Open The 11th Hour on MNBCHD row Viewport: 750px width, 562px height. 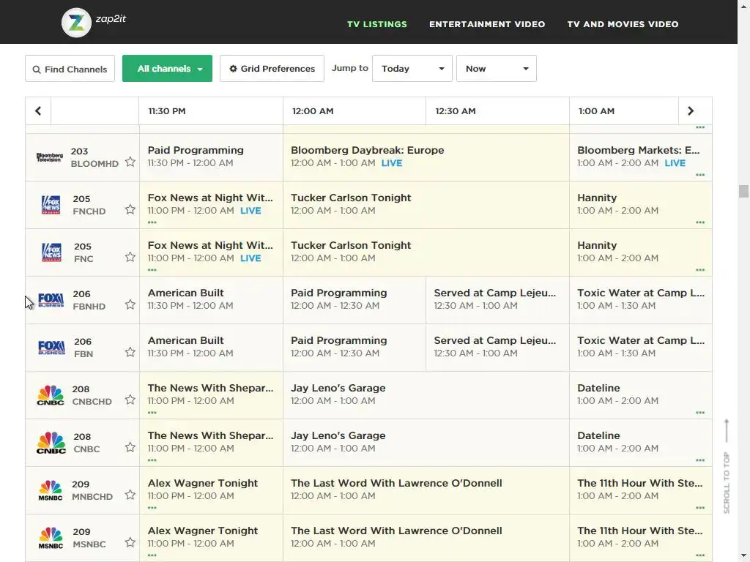[640, 490]
